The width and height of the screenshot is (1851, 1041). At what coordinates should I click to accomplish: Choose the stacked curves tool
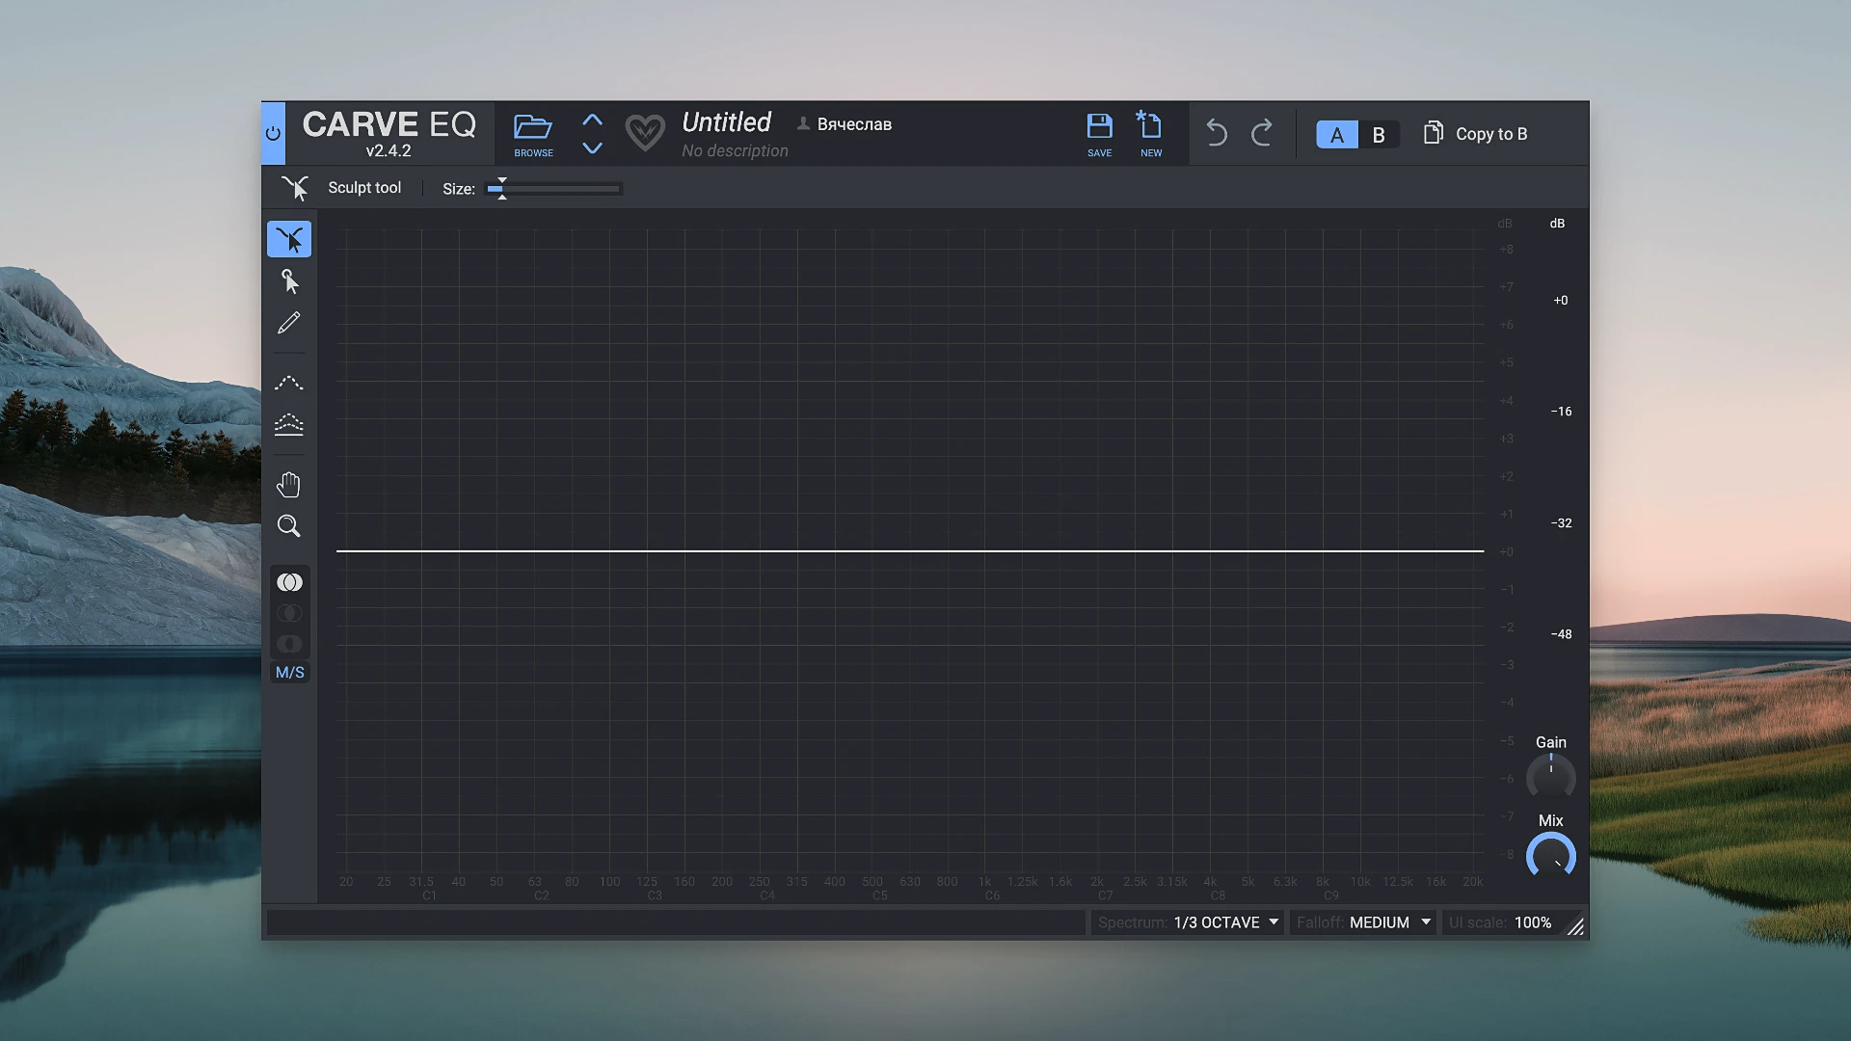tap(289, 424)
